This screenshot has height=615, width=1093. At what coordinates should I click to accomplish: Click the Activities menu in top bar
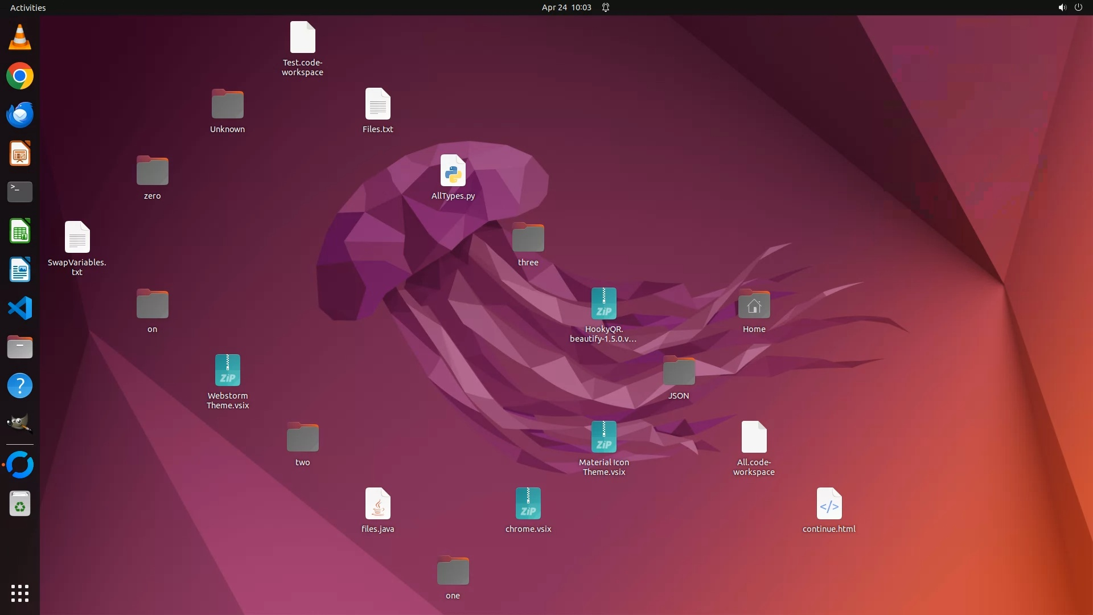28,7
